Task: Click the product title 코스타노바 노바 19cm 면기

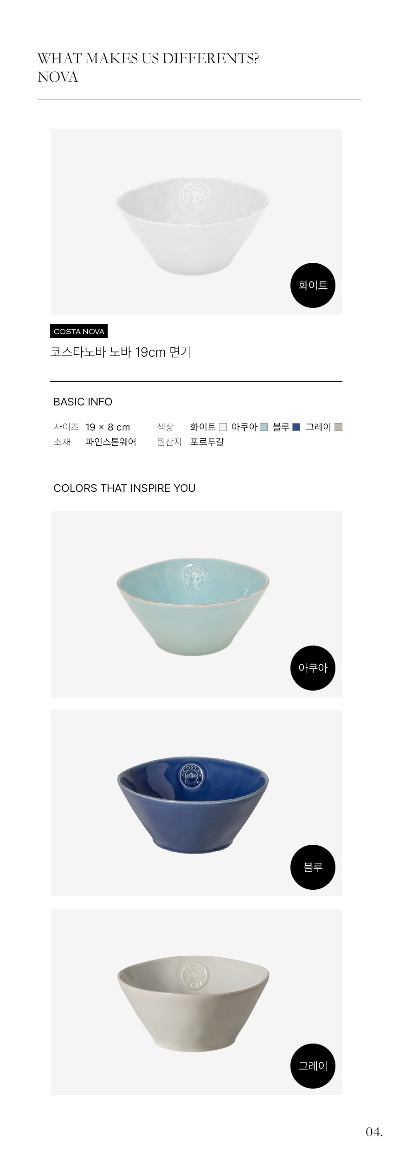Action: [121, 352]
